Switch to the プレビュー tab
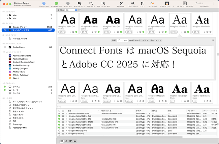 122,40
